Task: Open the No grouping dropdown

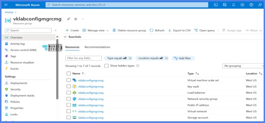Action: 243,66
